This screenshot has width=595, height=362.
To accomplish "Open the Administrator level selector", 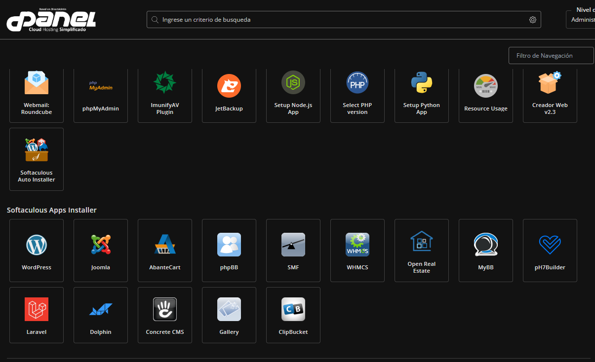I will pos(582,20).
